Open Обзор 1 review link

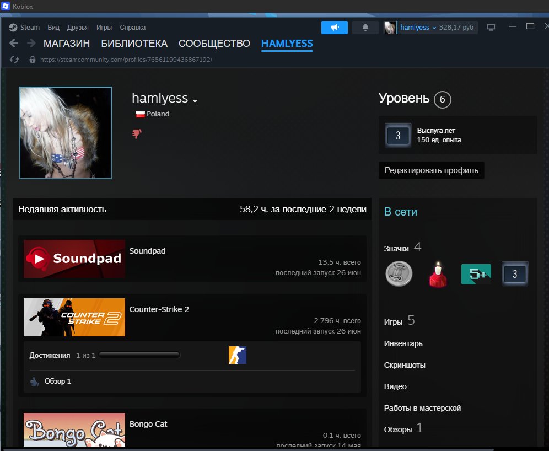58,382
